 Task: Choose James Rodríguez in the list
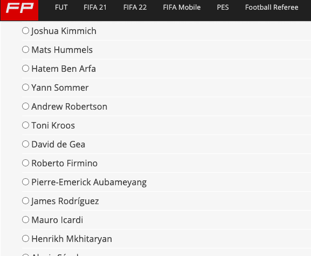25,201
